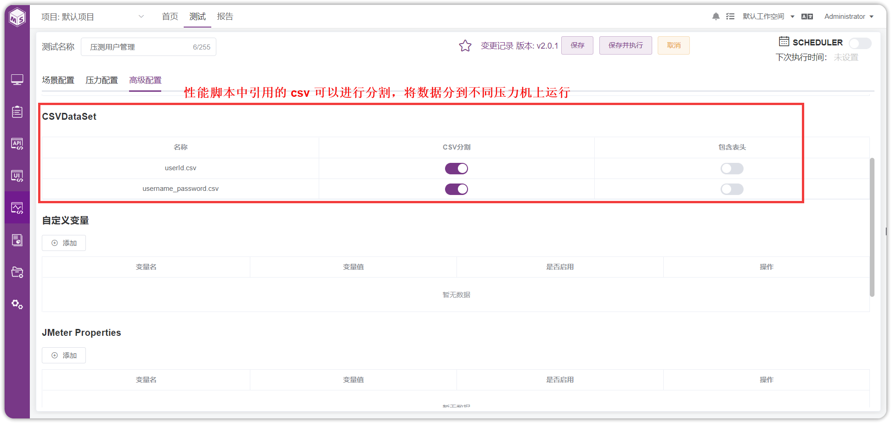Click the 保存 button
Image resolution: width=891 pixels, height=423 pixels.
click(577, 45)
